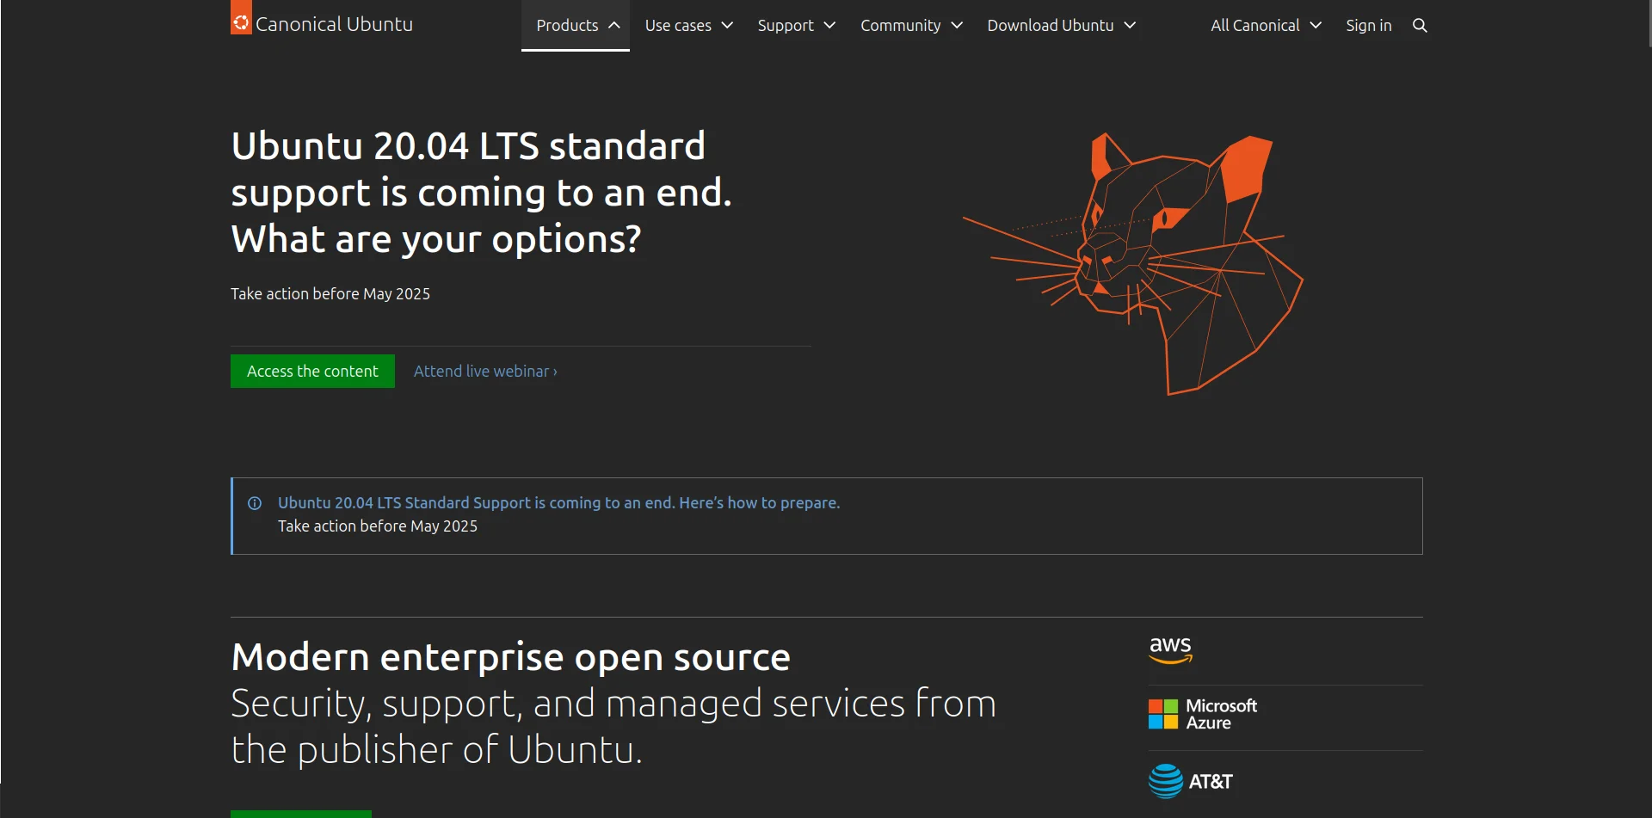Viewport: 1652px width, 818px height.
Task: Open the All Canonical menu
Action: click(1266, 25)
